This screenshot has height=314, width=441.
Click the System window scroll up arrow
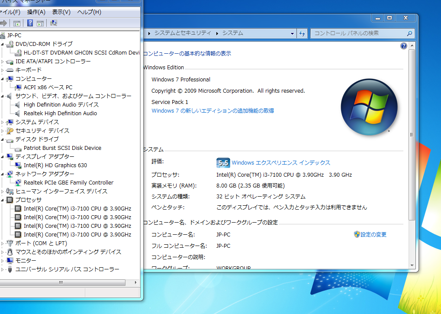coord(412,45)
